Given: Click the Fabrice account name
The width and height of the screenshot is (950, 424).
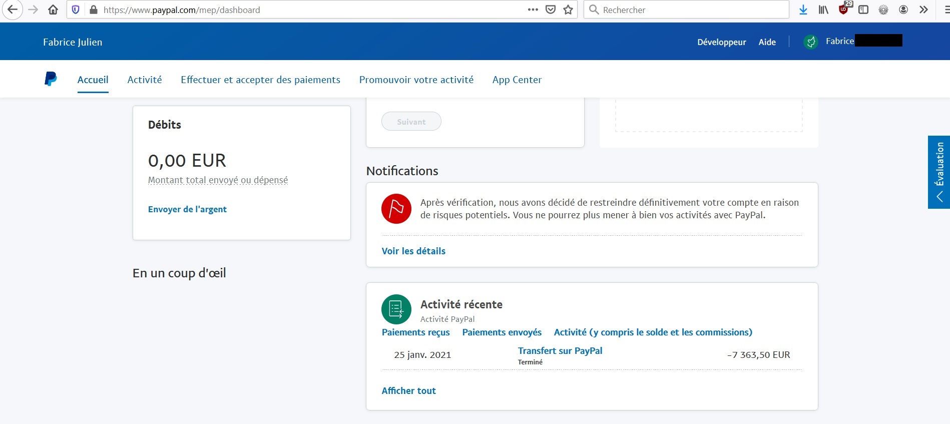Looking at the screenshot, I should coord(840,41).
